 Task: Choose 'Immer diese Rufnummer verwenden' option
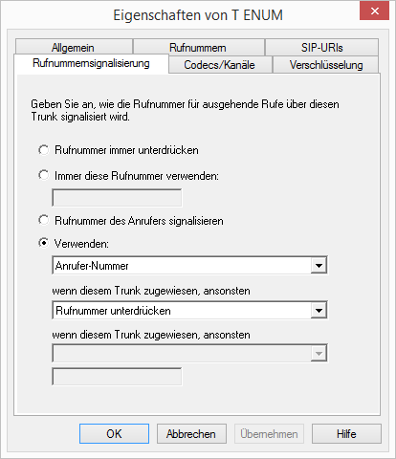point(44,175)
